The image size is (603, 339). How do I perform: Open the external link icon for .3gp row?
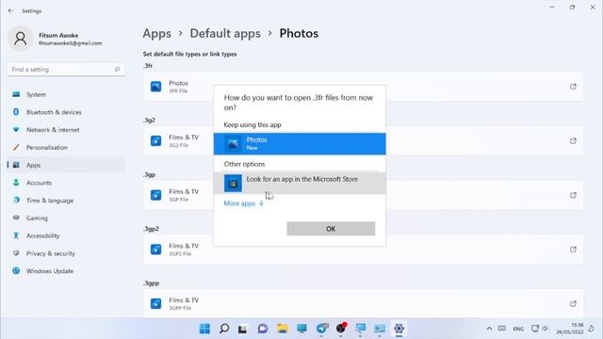point(573,195)
